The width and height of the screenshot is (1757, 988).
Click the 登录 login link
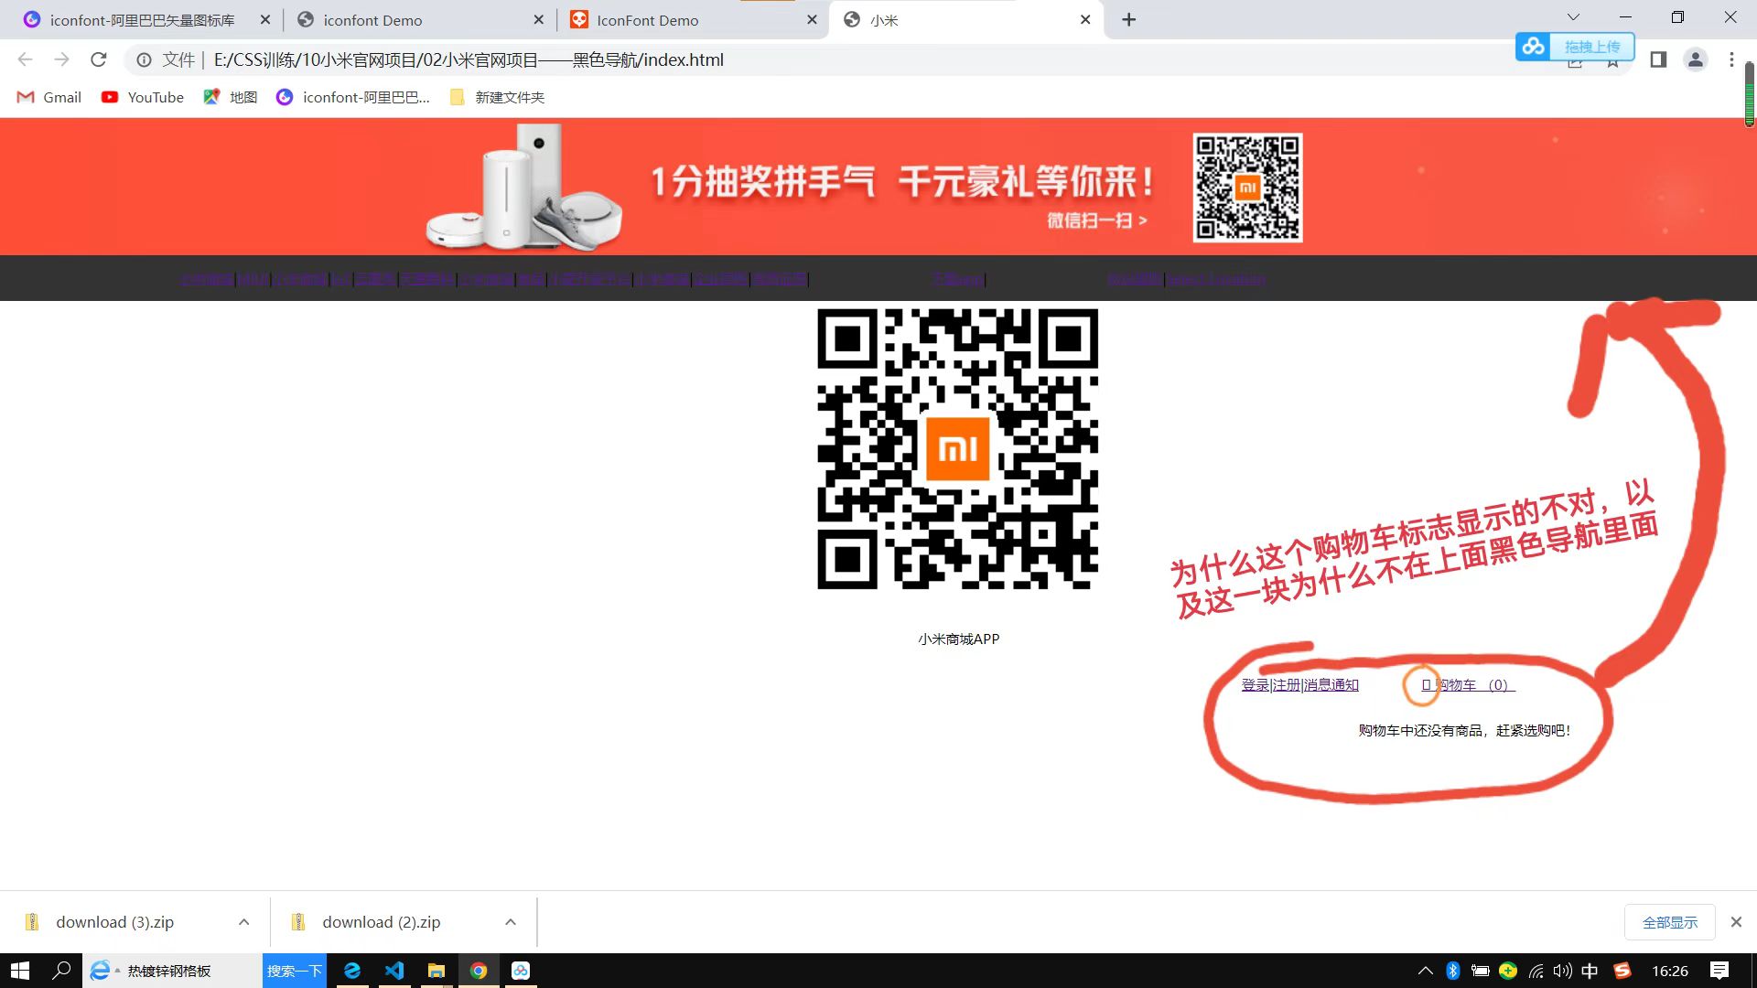[x=1255, y=684]
